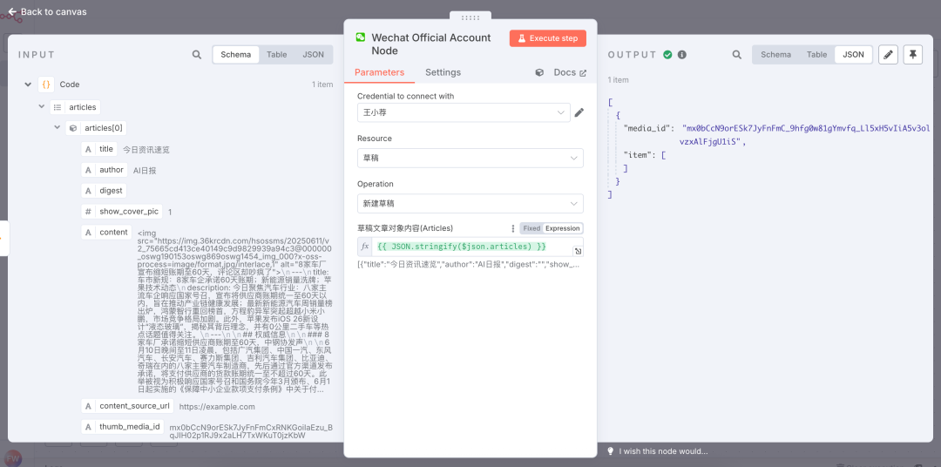Click the output info icon
The image size is (941, 467).
coord(682,55)
